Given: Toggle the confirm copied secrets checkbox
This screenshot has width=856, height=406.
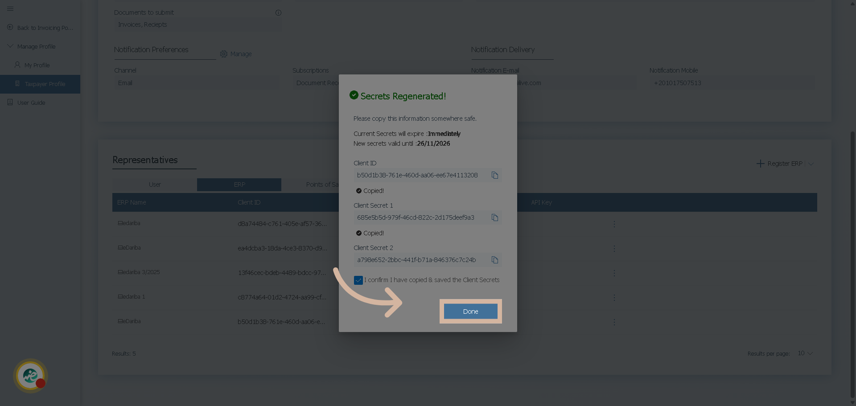Looking at the screenshot, I should 358,280.
